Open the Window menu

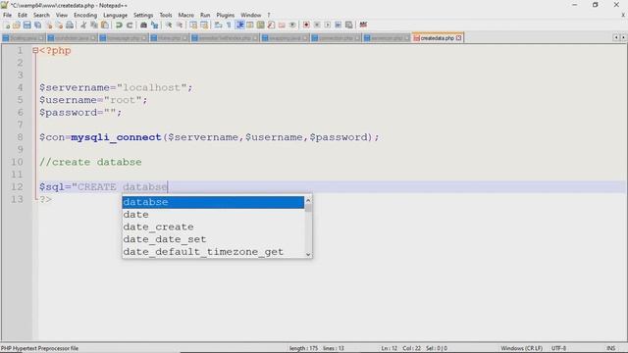(x=251, y=16)
